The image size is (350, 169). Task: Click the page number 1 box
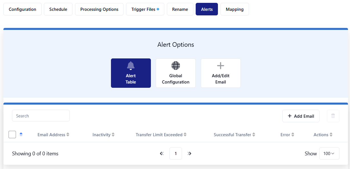pos(176,154)
